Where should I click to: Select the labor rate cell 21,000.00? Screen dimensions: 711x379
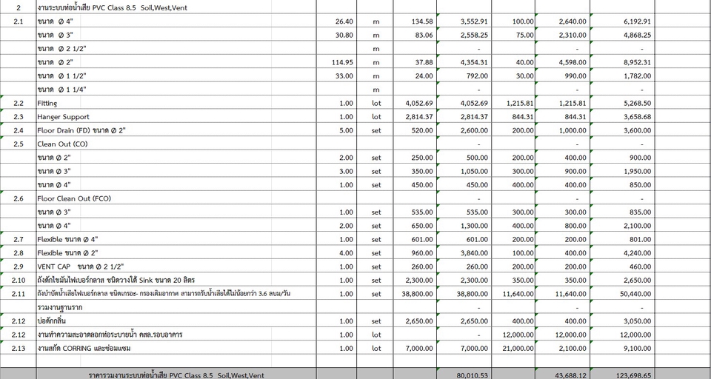point(513,348)
